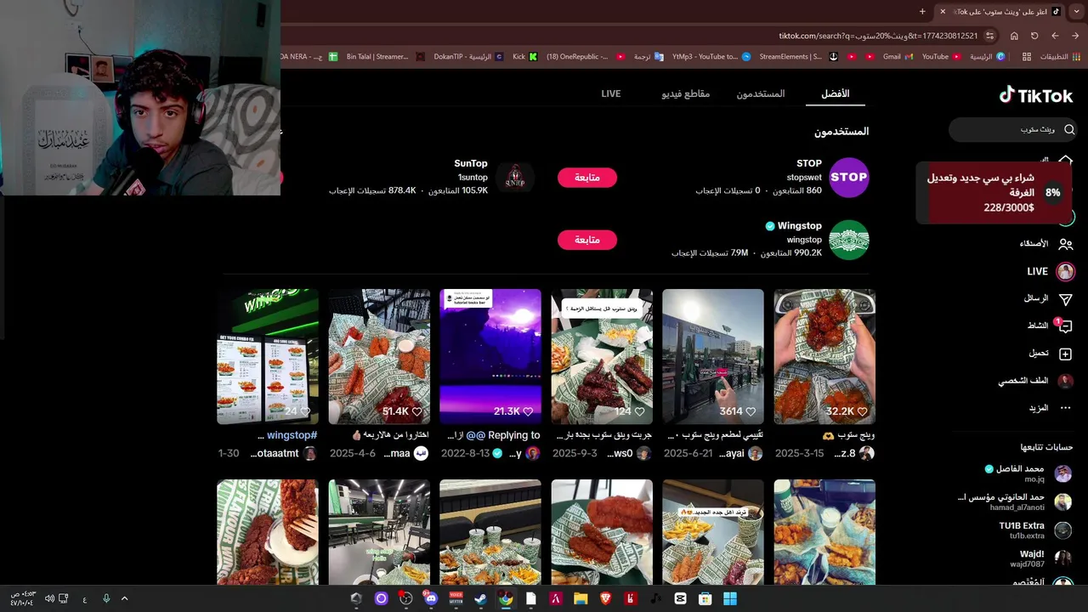Click the browser address bar URL
The height and width of the screenshot is (612, 1088).
coord(878,36)
